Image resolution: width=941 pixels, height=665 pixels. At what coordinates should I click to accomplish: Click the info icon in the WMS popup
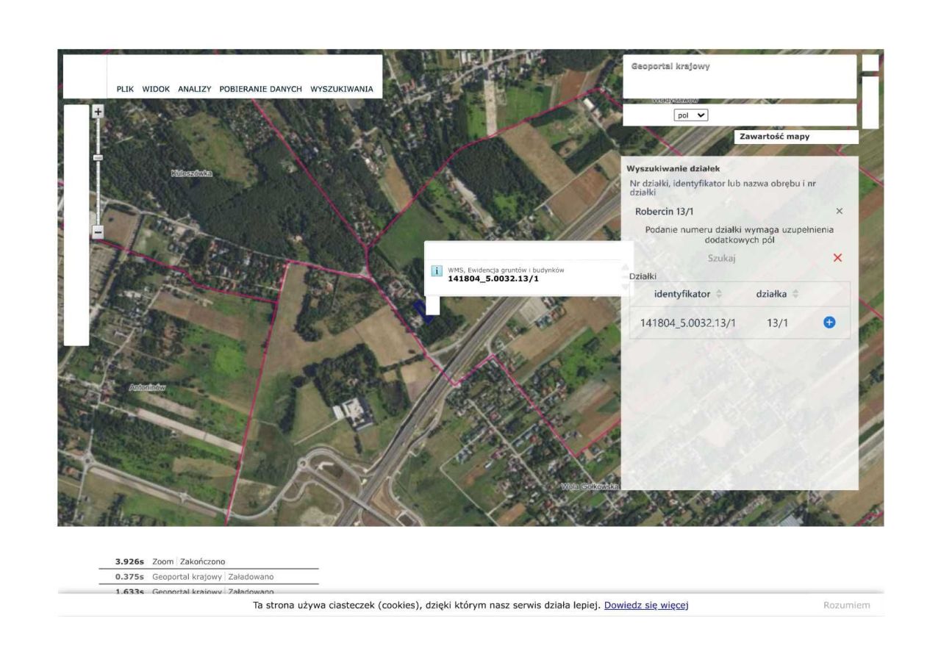pyautogui.click(x=436, y=270)
